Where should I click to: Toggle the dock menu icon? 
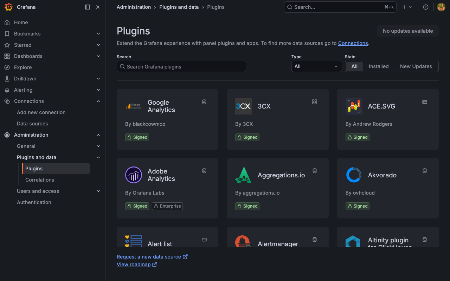(x=88, y=7)
